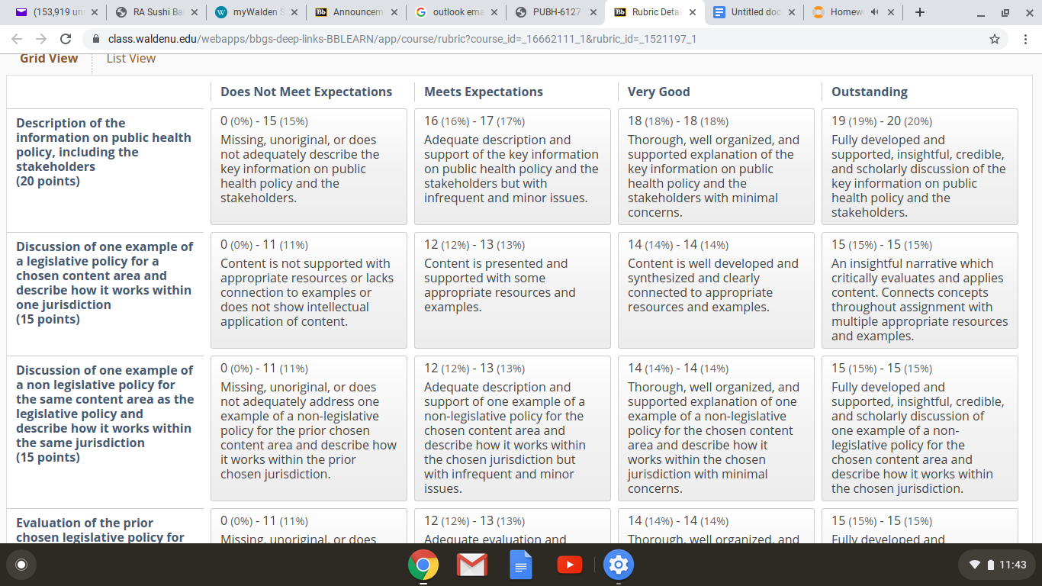1042x586 pixels.
Task: Open a new browser tab
Action: (920, 12)
